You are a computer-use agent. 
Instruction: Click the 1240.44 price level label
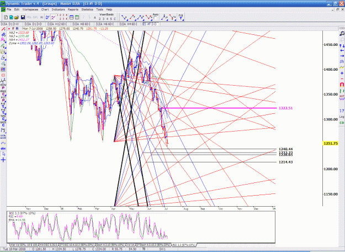(285, 149)
